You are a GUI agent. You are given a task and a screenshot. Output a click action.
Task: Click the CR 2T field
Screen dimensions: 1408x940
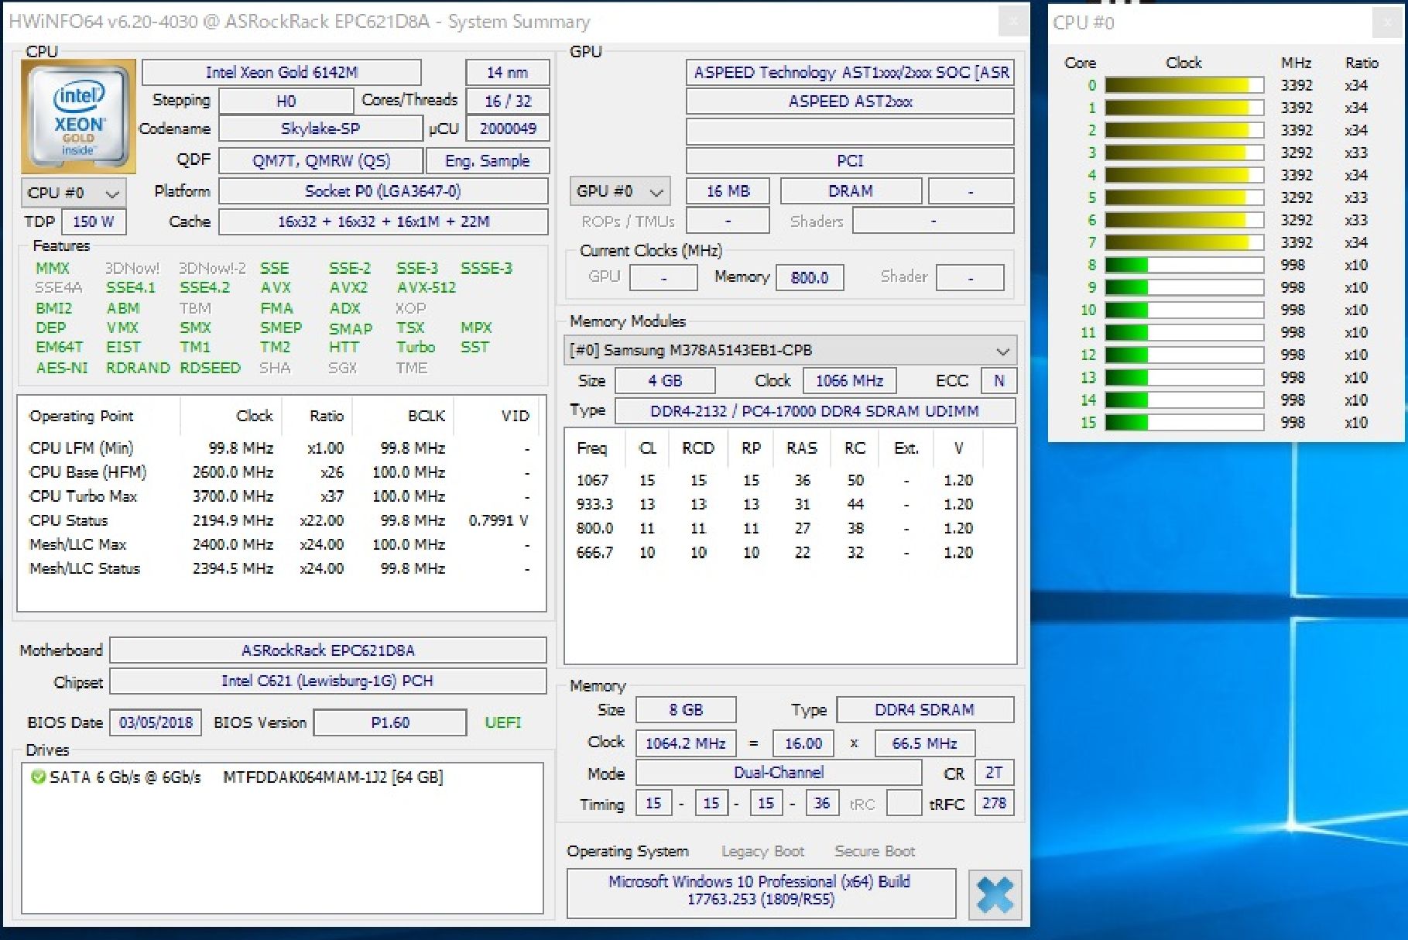[994, 772]
